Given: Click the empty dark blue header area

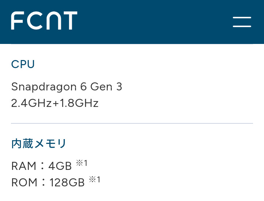Looking at the screenshot, I should (154, 22).
